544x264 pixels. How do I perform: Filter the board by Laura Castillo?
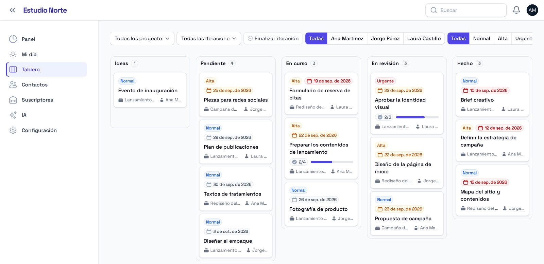424,38
